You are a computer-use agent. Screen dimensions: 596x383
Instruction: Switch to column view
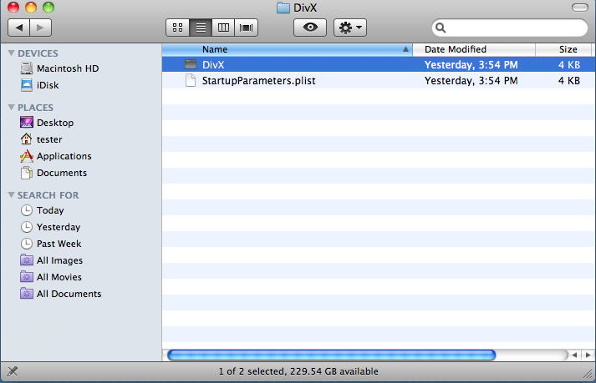pyautogui.click(x=223, y=28)
